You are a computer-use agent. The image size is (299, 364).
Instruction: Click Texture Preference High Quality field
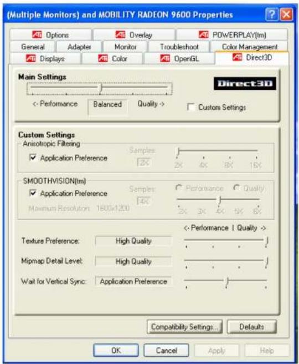point(133,241)
